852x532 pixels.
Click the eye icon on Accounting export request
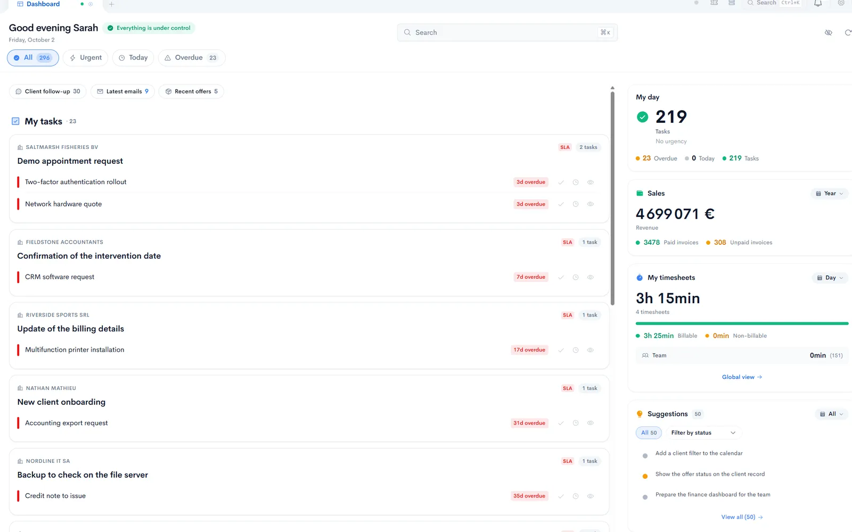[591, 423]
